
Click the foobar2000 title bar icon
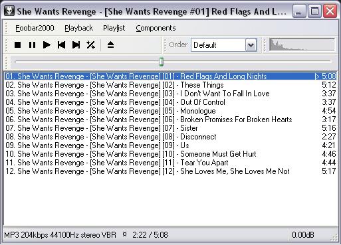click(x=9, y=11)
